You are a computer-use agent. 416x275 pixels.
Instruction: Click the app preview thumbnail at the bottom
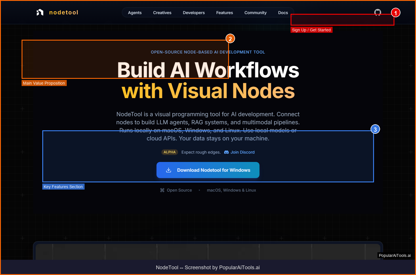click(x=208, y=251)
